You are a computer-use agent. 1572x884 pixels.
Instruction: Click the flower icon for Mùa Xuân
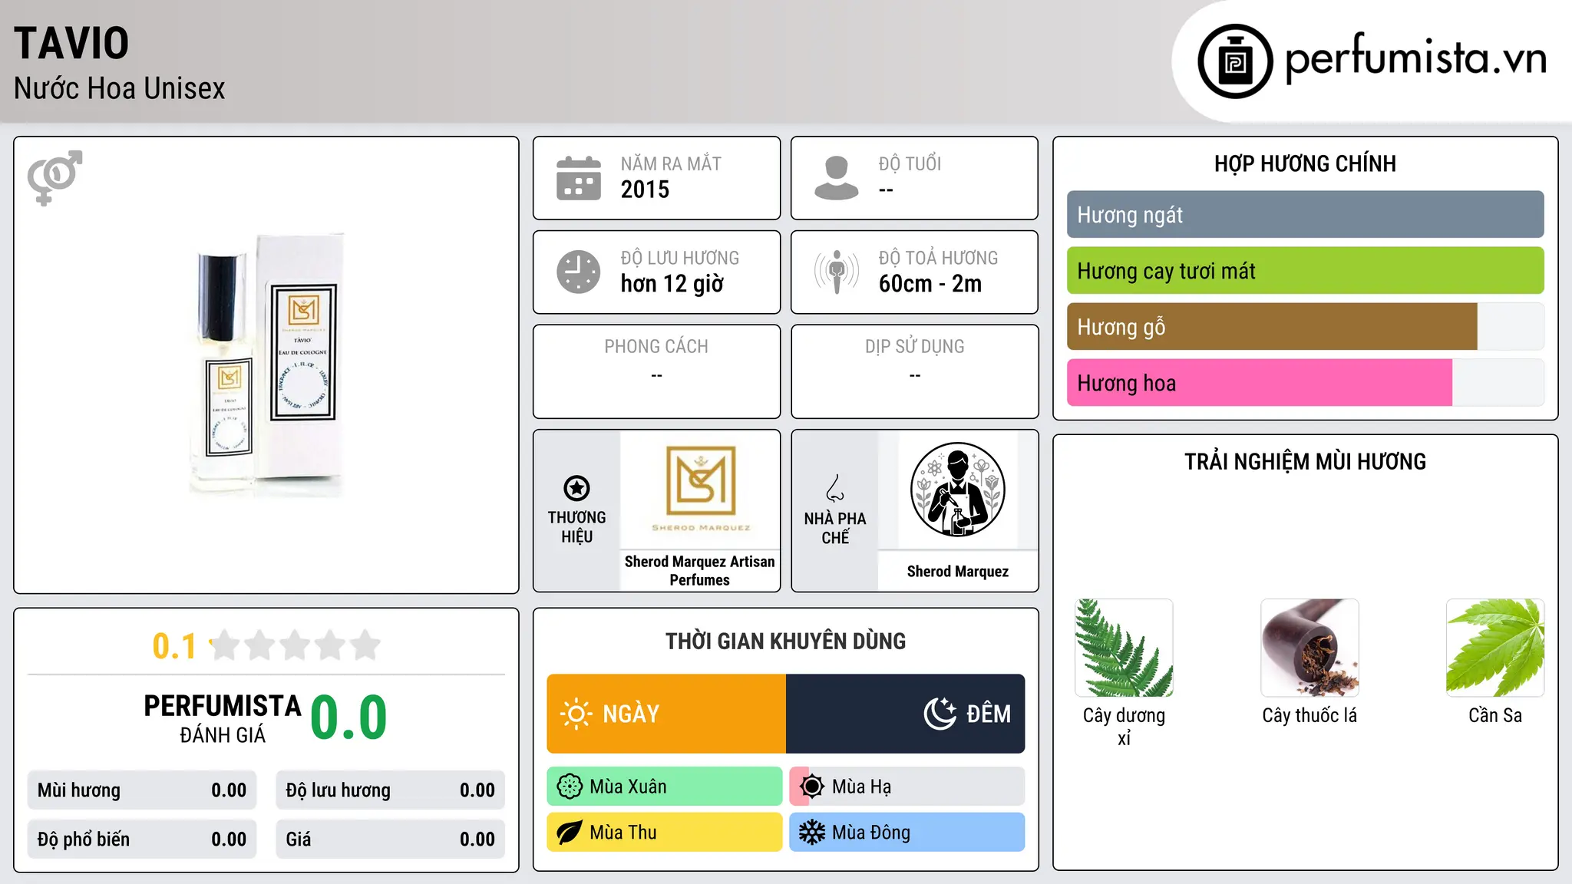(570, 787)
